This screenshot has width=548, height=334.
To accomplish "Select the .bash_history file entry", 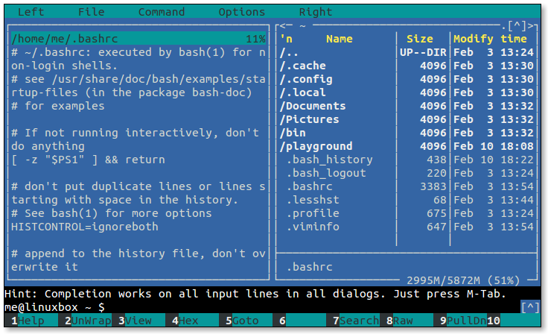I will tap(329, 160).
